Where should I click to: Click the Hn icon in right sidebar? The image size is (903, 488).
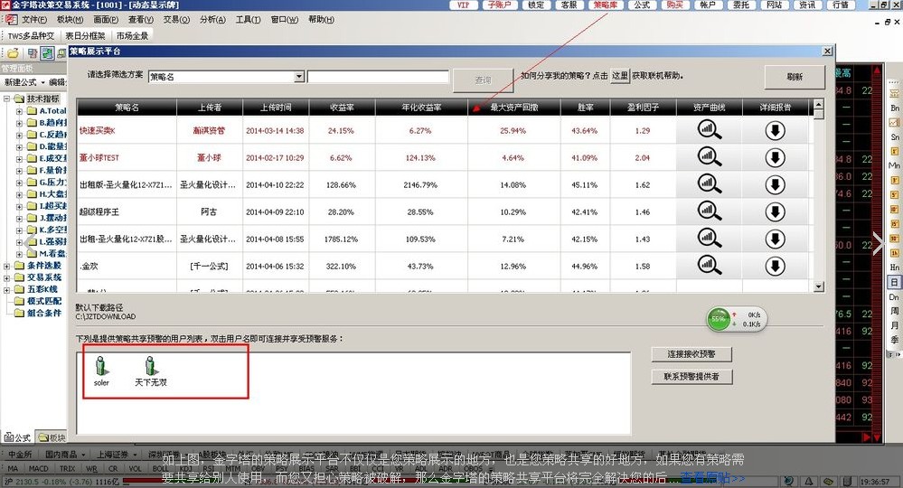[894, 267]
